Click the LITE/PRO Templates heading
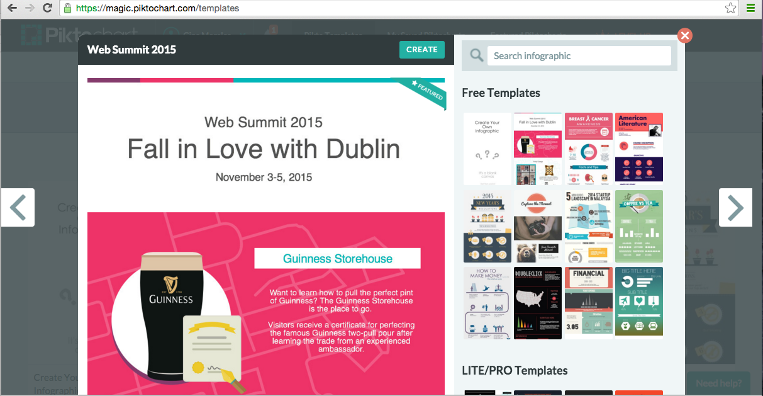The width and height of the screenshot is (763, 396). tap(515, 370)
